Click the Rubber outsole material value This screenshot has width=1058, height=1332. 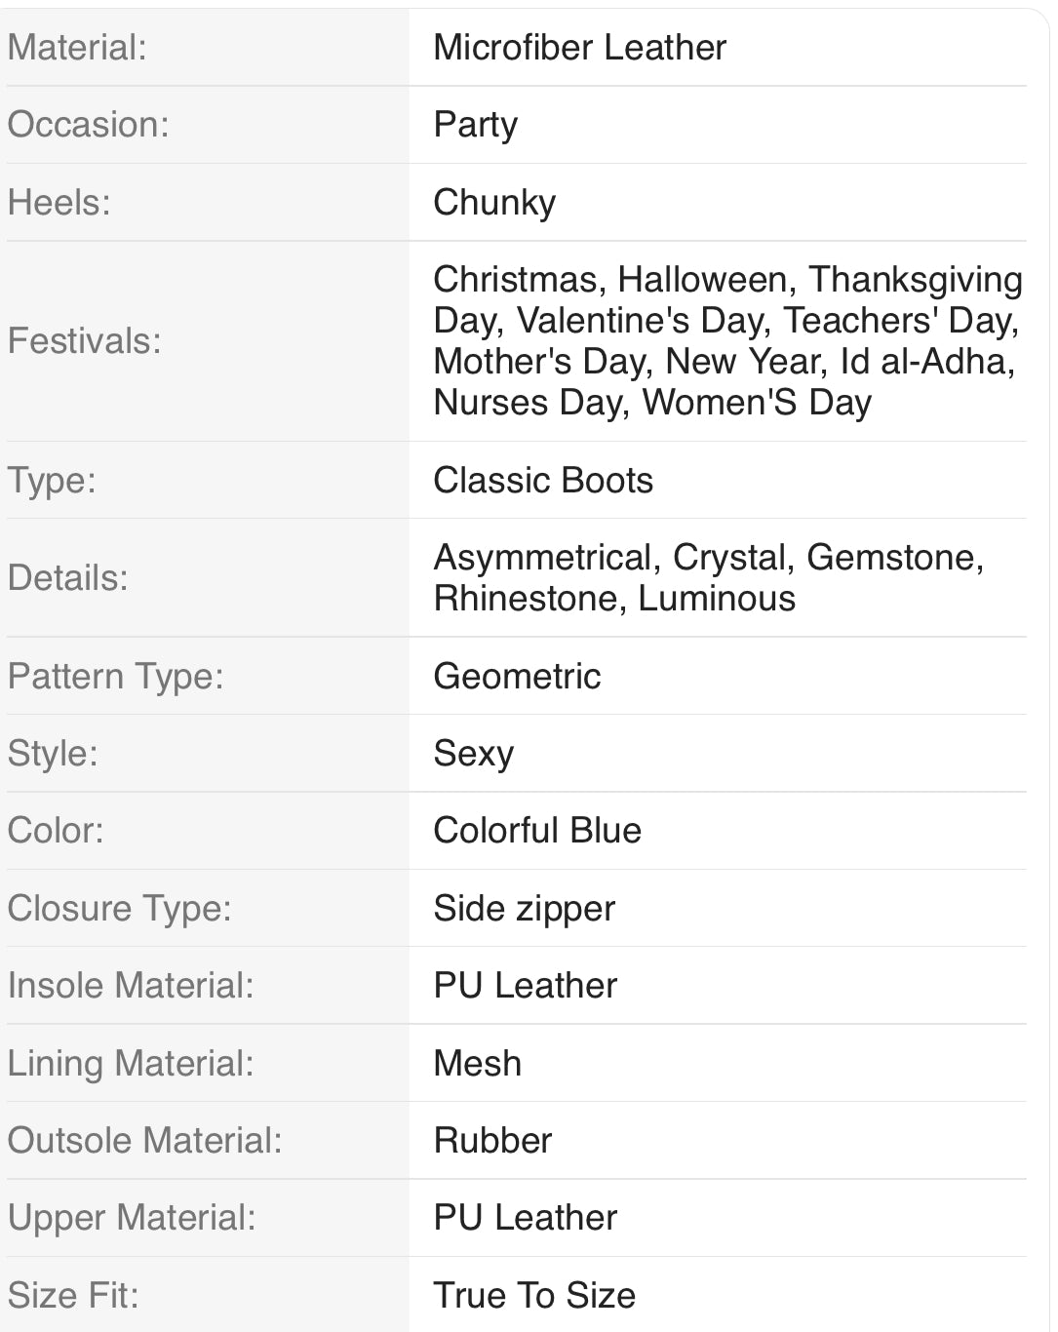click(492, 1140)
